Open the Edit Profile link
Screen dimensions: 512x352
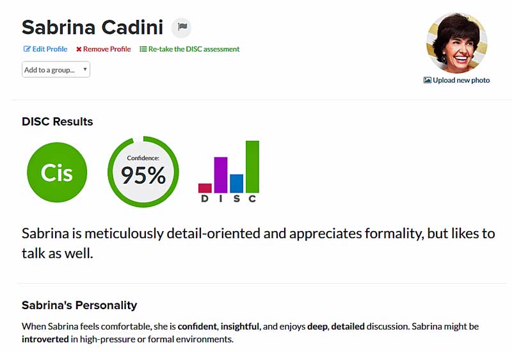[x=45, y=49]
